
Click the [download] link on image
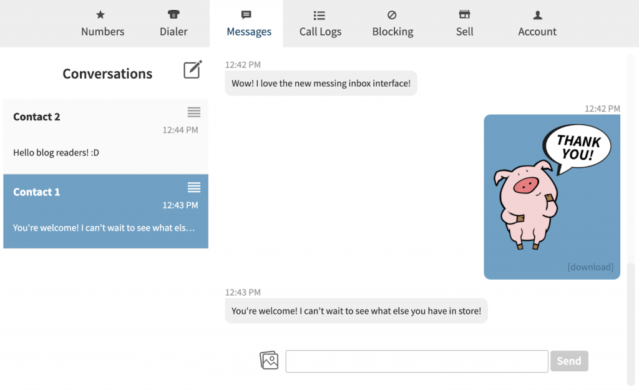[x=590, y=267]
